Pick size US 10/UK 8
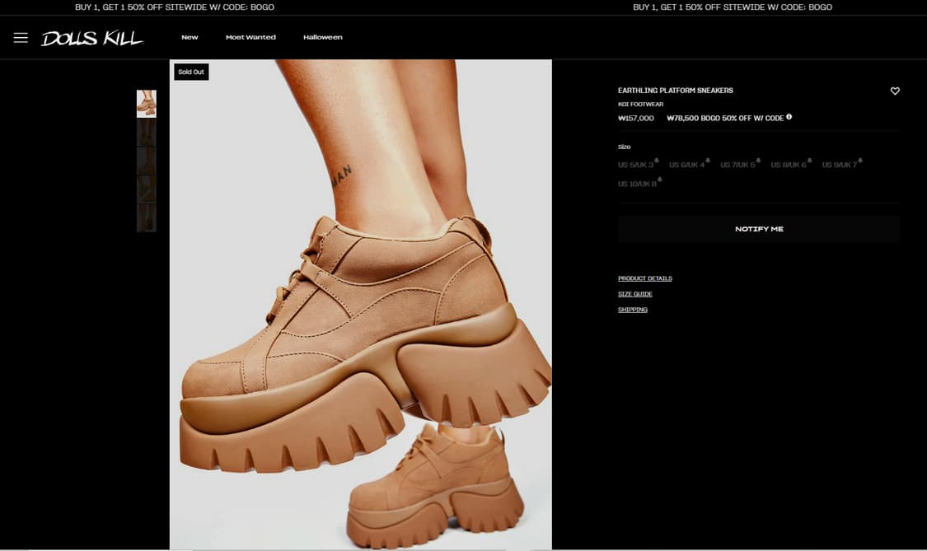 point(637,184)
